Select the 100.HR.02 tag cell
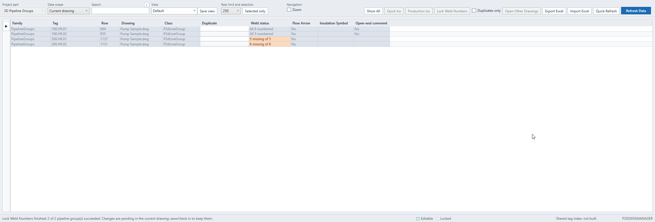This screenshot has width=655, height=222. click(x=75, y=34)
